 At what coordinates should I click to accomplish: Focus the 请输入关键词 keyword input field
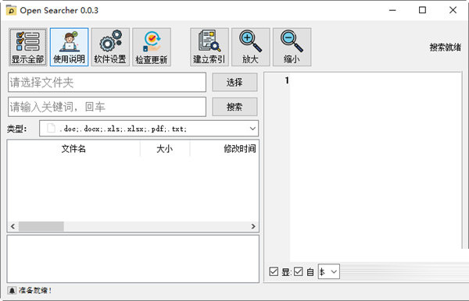click(107, 107)
